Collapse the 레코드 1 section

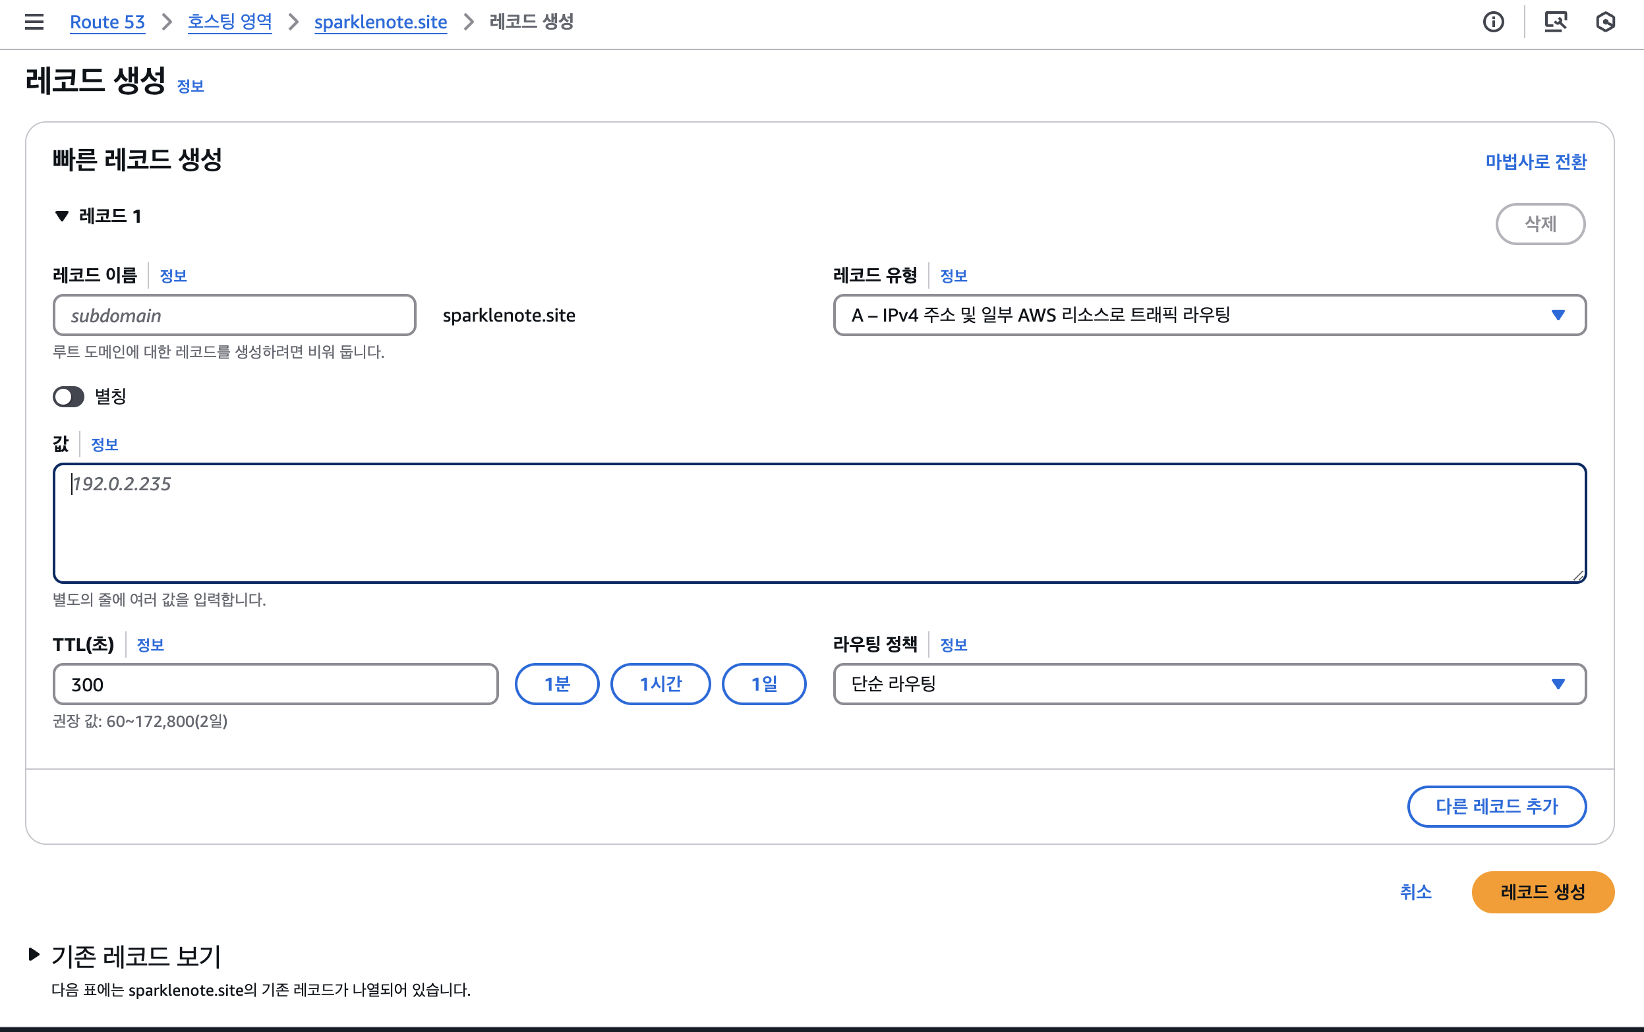click(x=62, y=216)
